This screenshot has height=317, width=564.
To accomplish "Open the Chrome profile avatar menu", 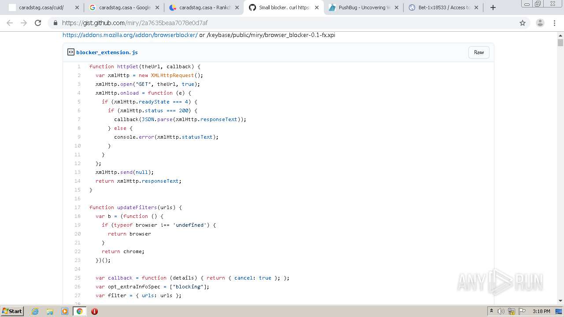I will (540, 23).
